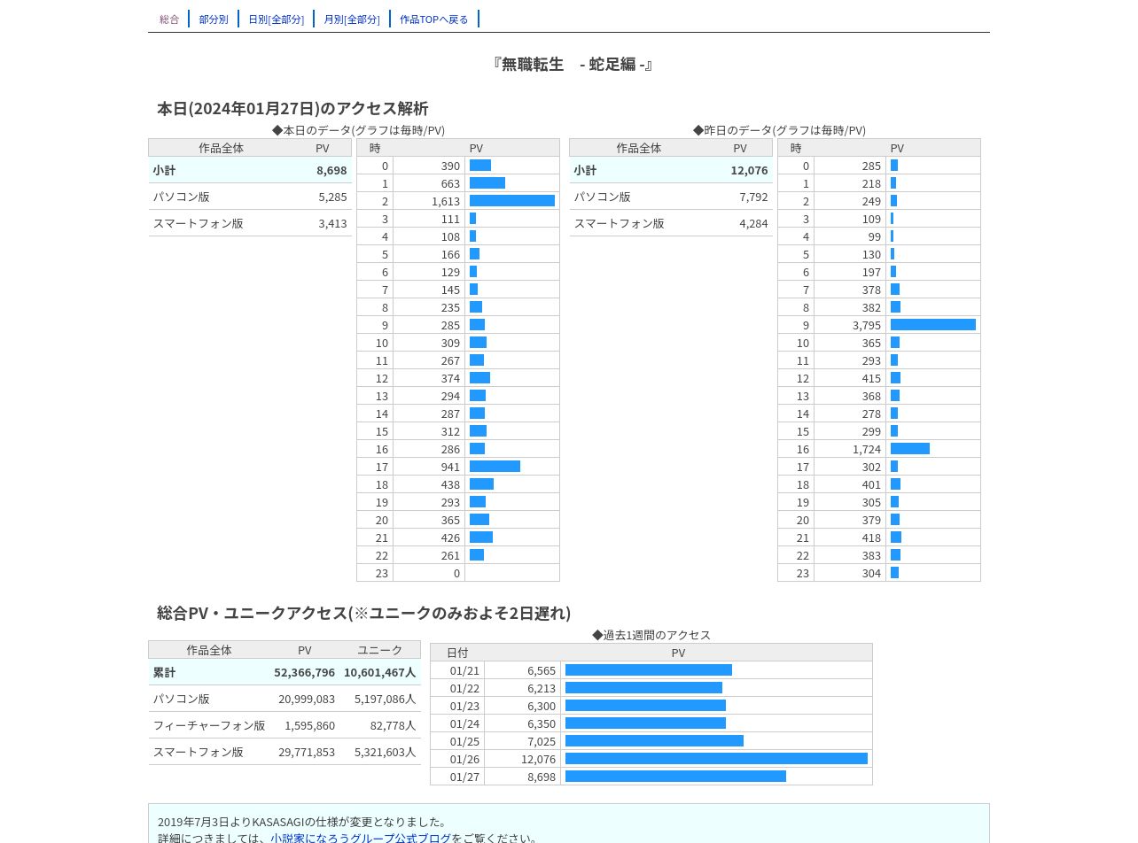
Task: Click yesterday's hour 16 blue bar
Action: click(x=910, y=449)
